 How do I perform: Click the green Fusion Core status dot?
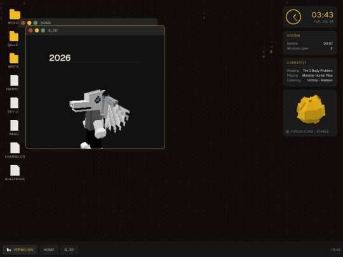(x=288, y=131)
